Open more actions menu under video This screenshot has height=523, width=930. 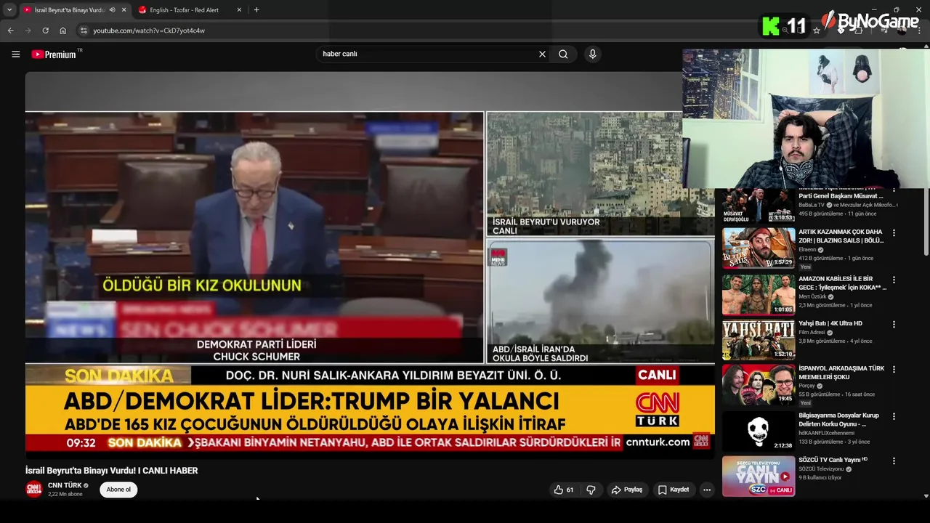pos(707,490)
